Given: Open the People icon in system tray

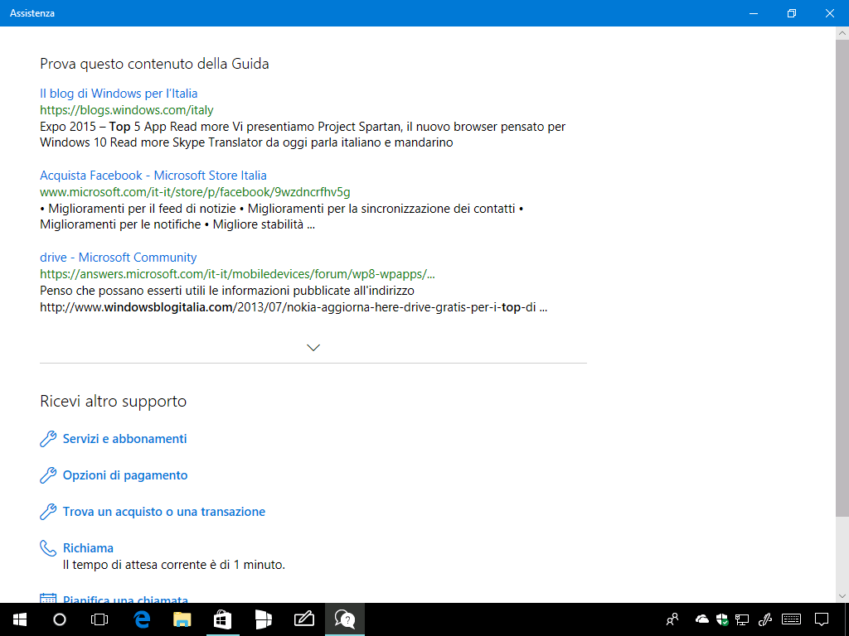Looking at the screenshot, I should 672,619.
